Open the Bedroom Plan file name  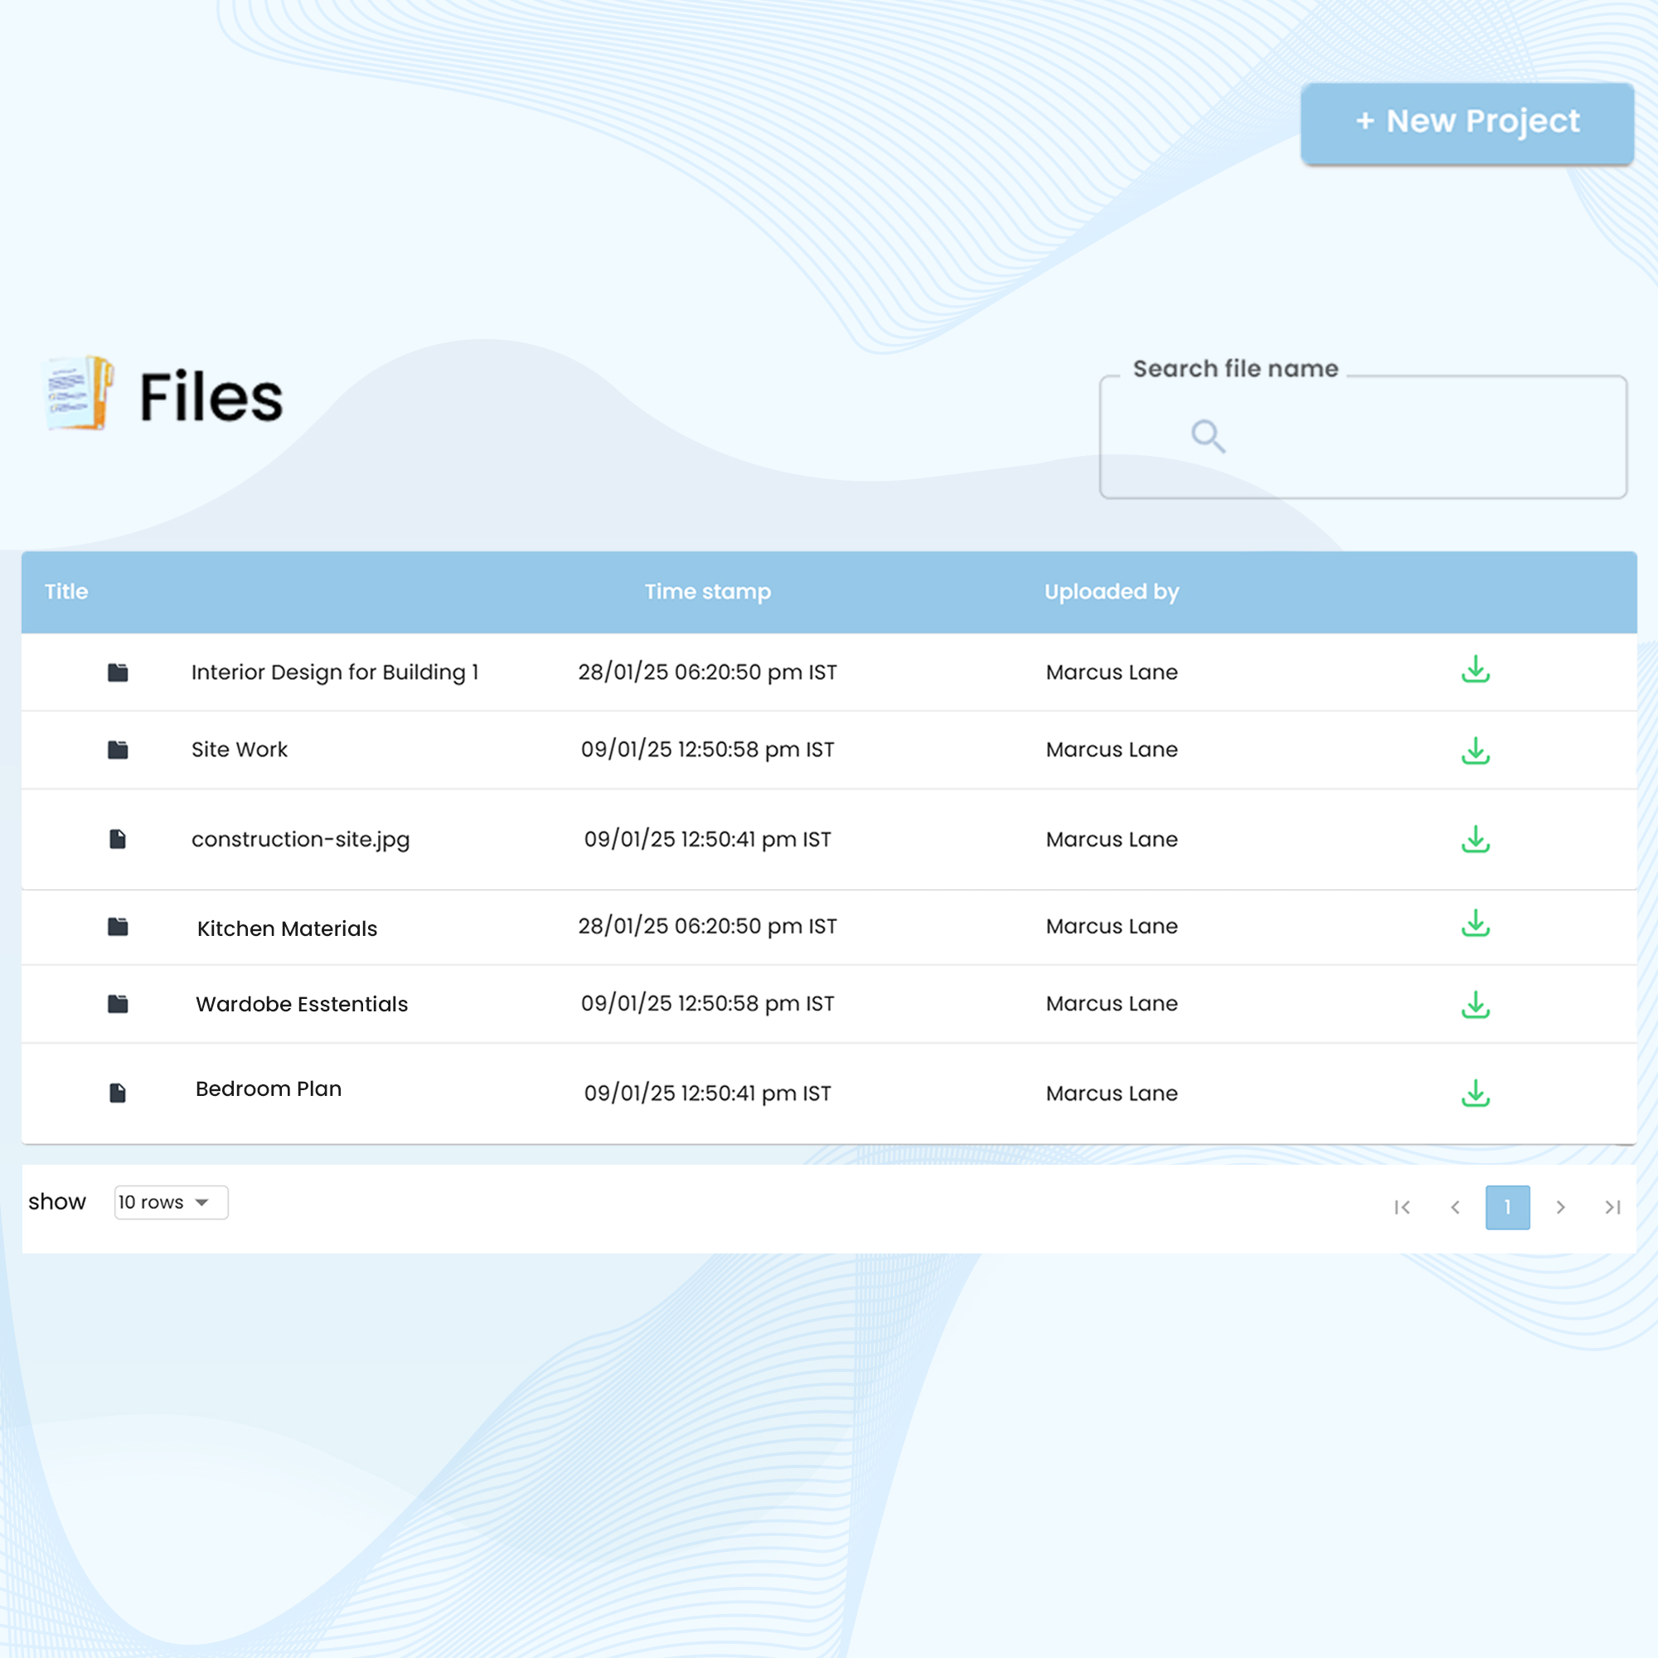pos(269,1088)
